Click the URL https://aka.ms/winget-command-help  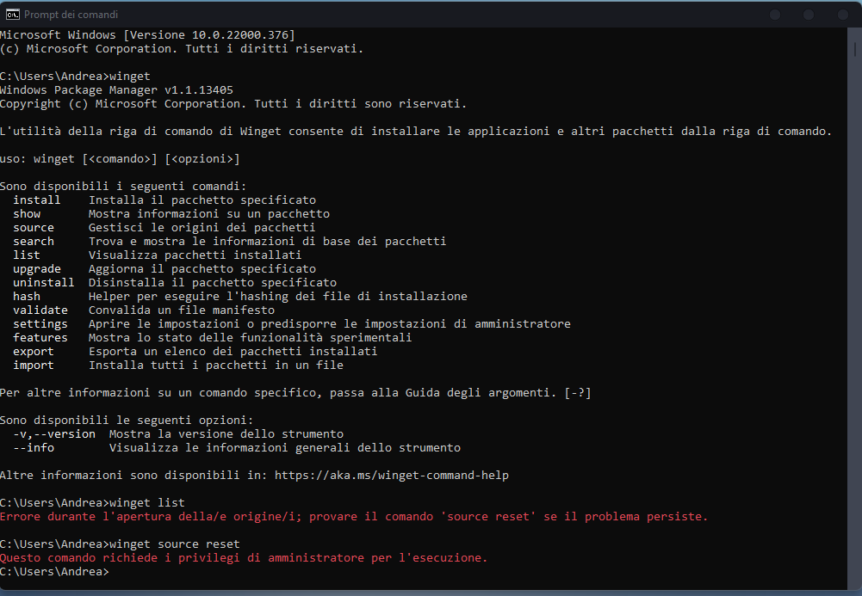[392, 476]
